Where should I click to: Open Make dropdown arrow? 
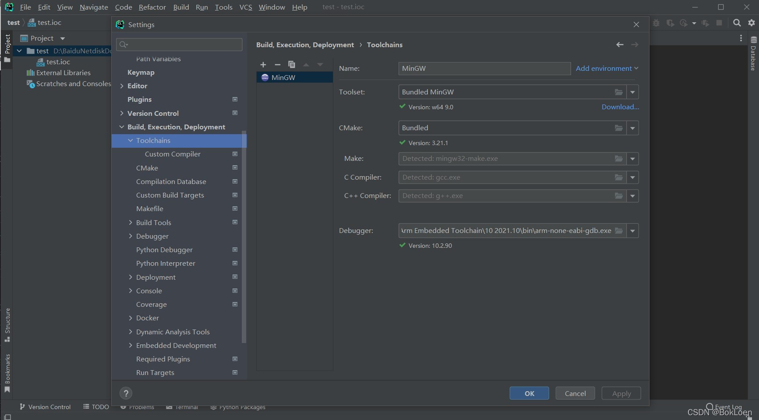click(x=632, y=159)
